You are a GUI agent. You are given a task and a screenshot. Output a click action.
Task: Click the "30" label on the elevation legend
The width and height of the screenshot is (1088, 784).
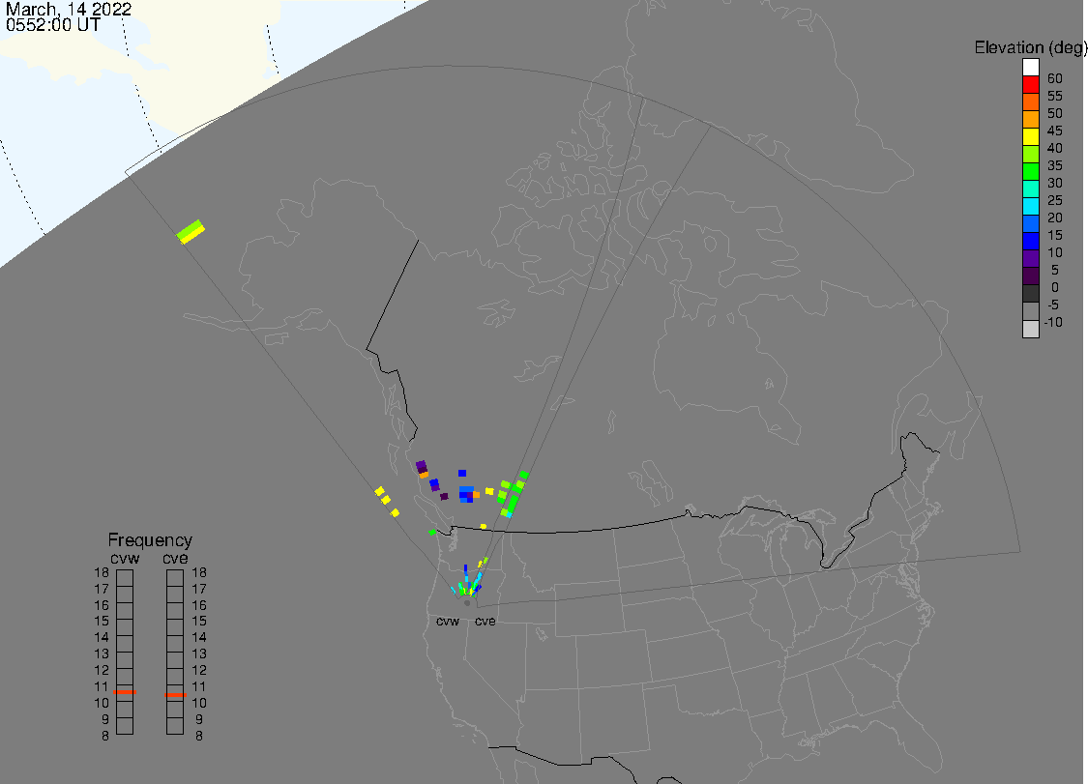click(x=1055, y=183)
